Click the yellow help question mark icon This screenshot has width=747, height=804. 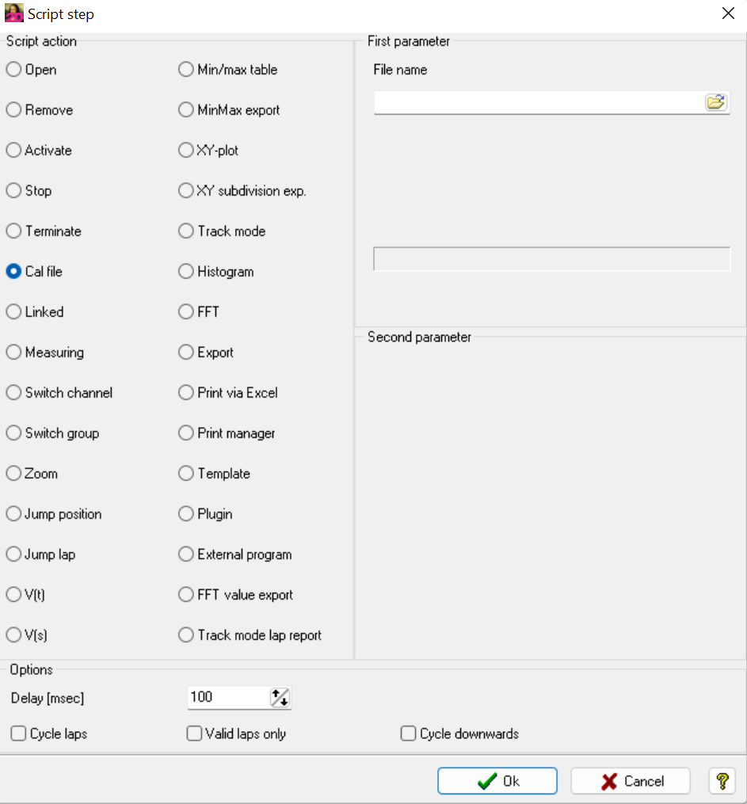(x=722, y=781)
